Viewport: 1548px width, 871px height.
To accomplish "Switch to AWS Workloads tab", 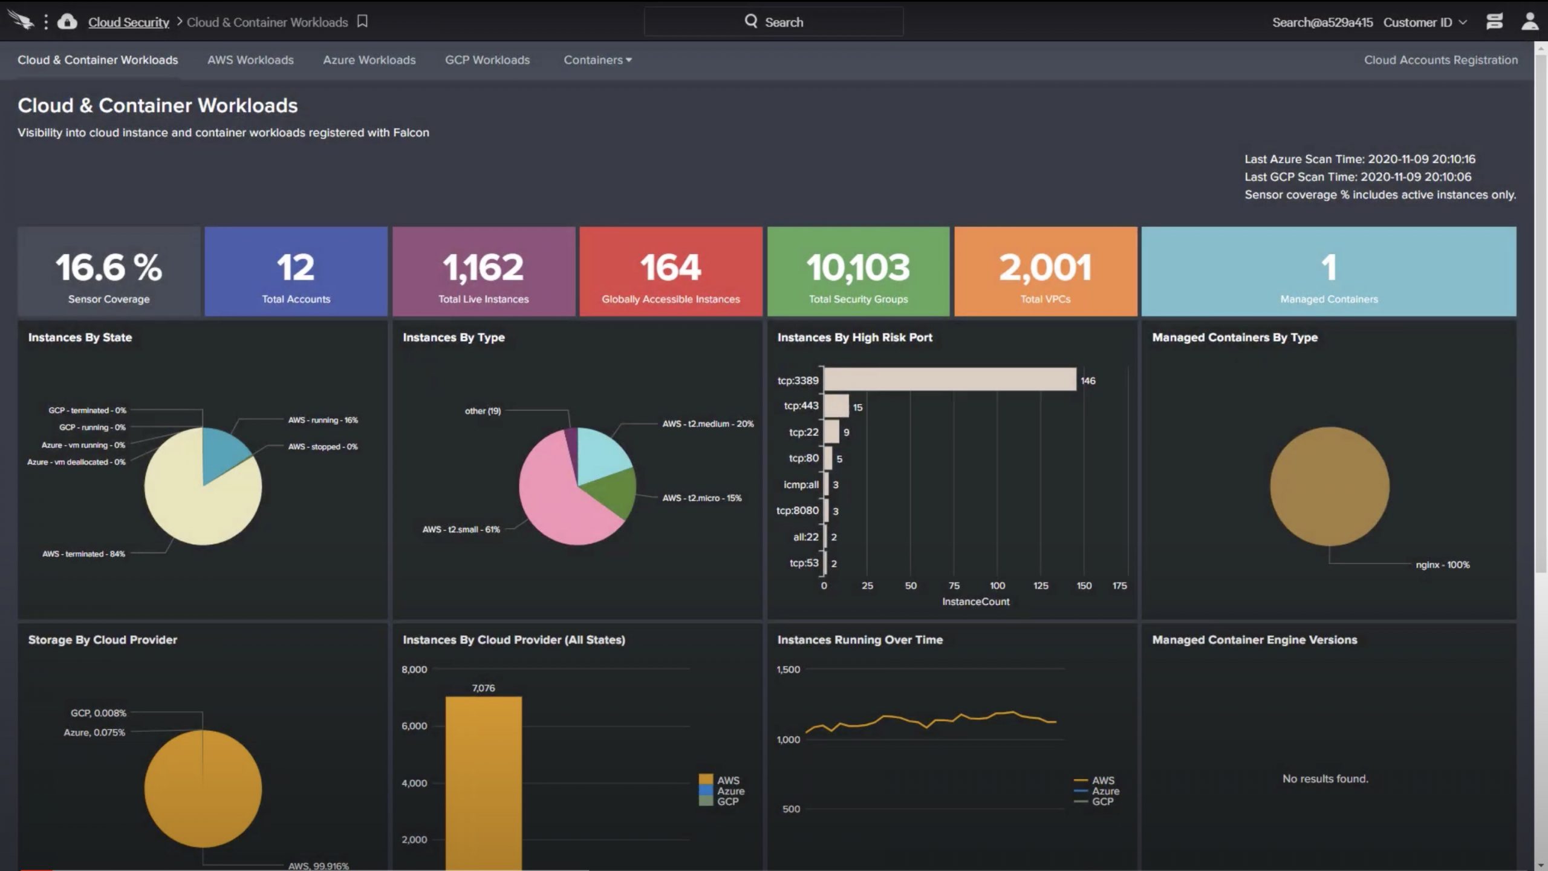I will (250, 60).
